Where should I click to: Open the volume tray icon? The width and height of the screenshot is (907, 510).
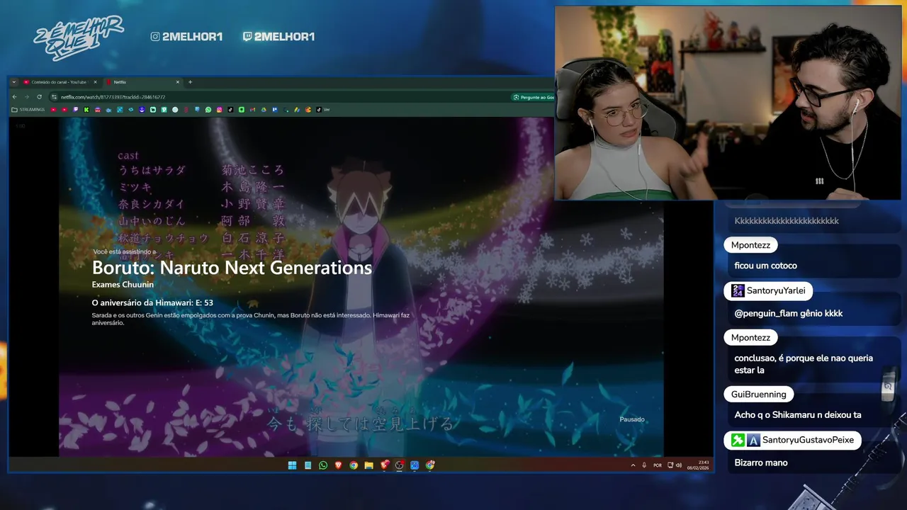tap(679, 465)
